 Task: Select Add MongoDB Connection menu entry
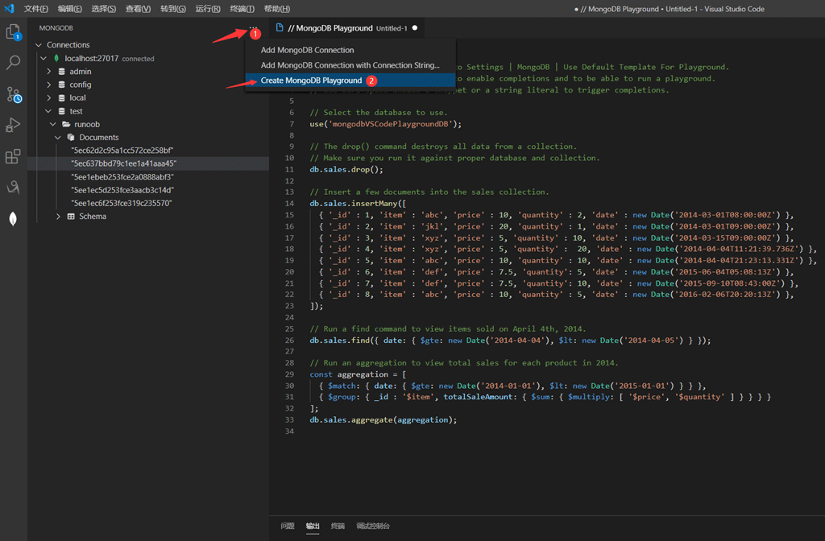pos(307,50)
